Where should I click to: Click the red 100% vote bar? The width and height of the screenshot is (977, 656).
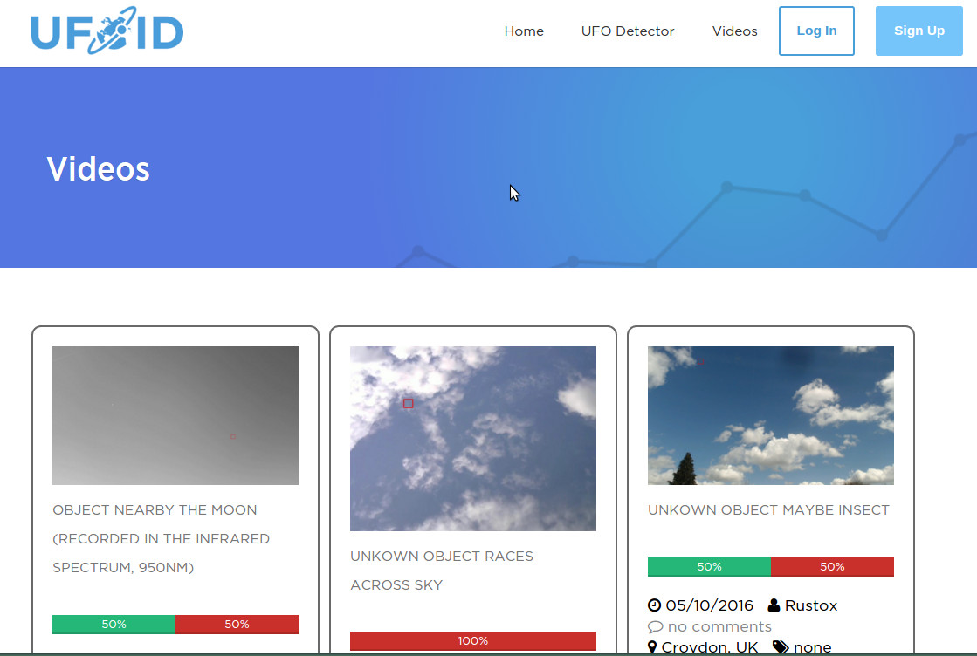click(472, 639)
